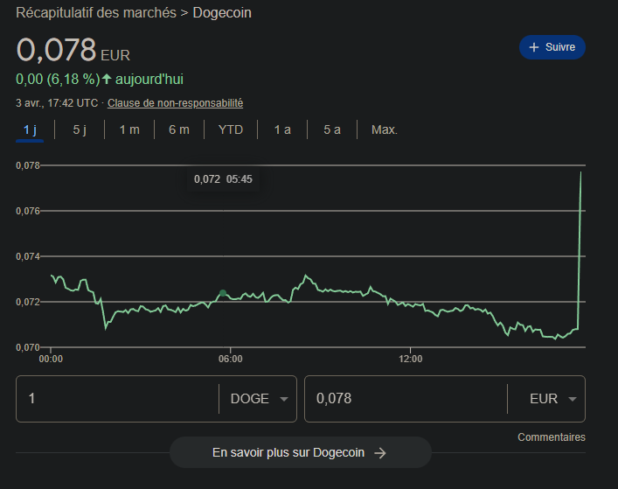Open the 5 a chart range
618x489 pixels.
tap(332, 129)
